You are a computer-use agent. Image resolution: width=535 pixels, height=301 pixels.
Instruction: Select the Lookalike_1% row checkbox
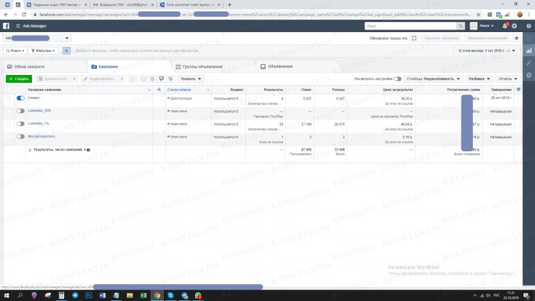pyautogui.click(x=9, y=124)
